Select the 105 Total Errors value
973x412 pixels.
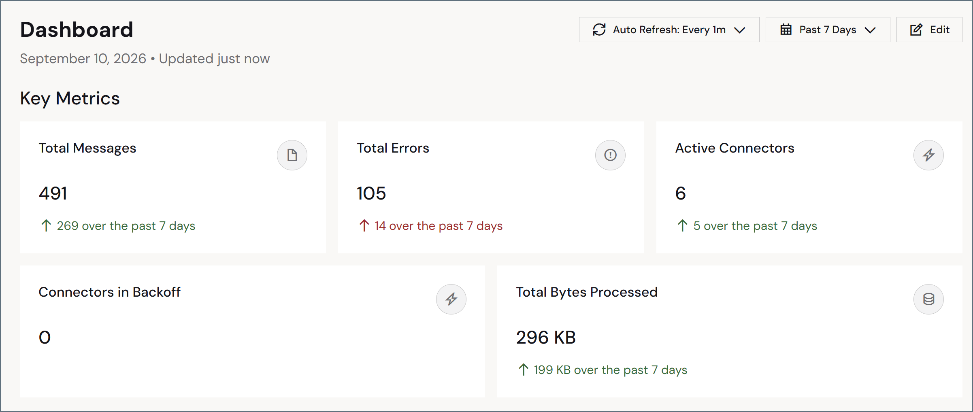click(x=371, y=193)
